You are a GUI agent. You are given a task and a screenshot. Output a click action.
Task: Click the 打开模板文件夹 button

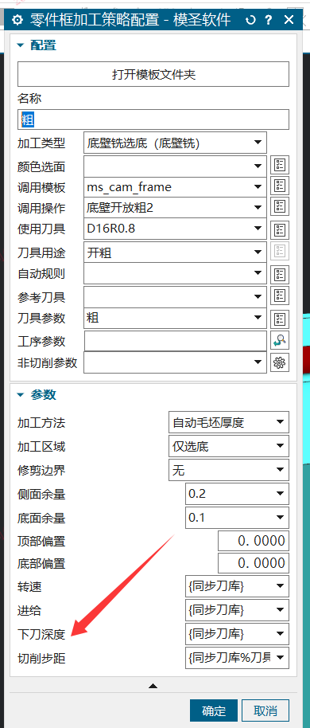(x=153, y=74)
